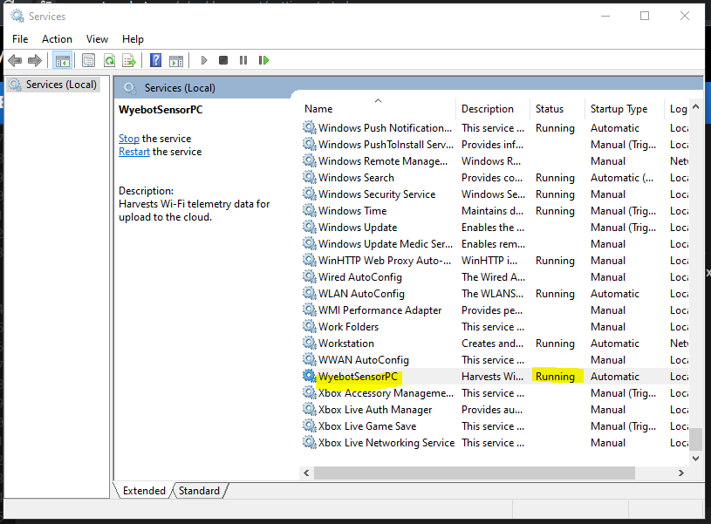
Task: Open Properties from the toolbar icon
Action: [x=88, y=60]
